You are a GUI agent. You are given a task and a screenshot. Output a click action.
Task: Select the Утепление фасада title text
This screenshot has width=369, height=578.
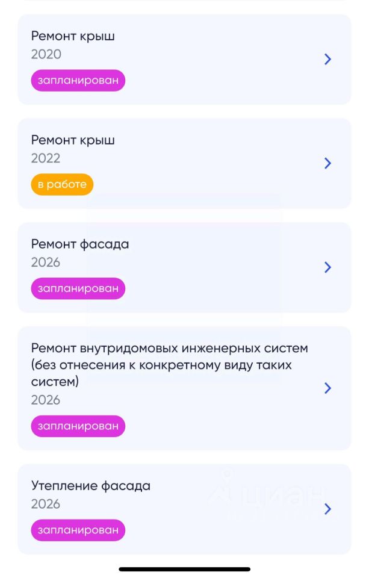[91, 486]
